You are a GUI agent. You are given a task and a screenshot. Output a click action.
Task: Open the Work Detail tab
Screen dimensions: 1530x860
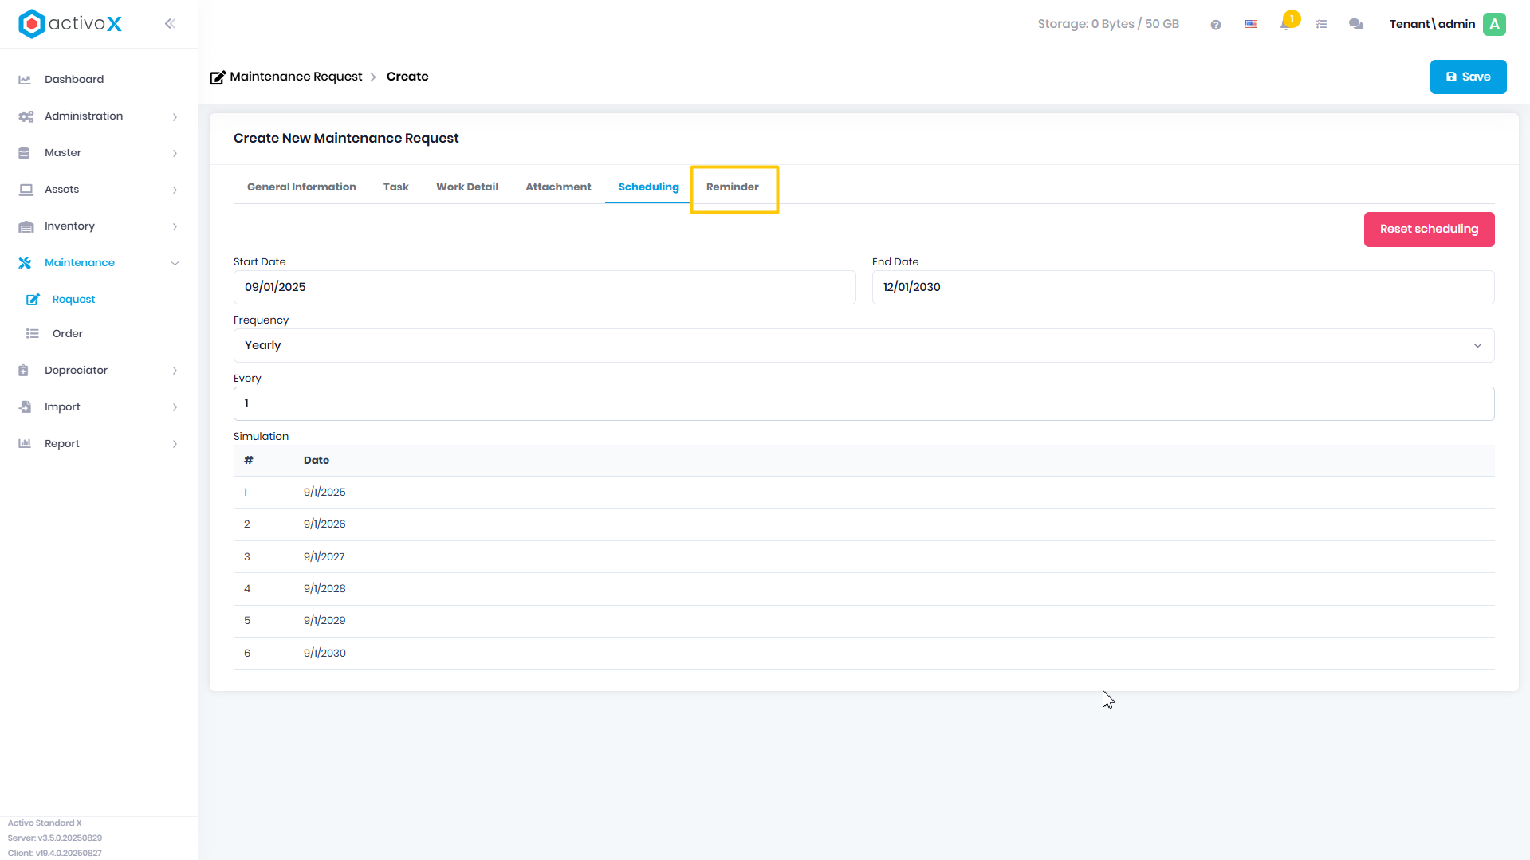click(467, 187)
